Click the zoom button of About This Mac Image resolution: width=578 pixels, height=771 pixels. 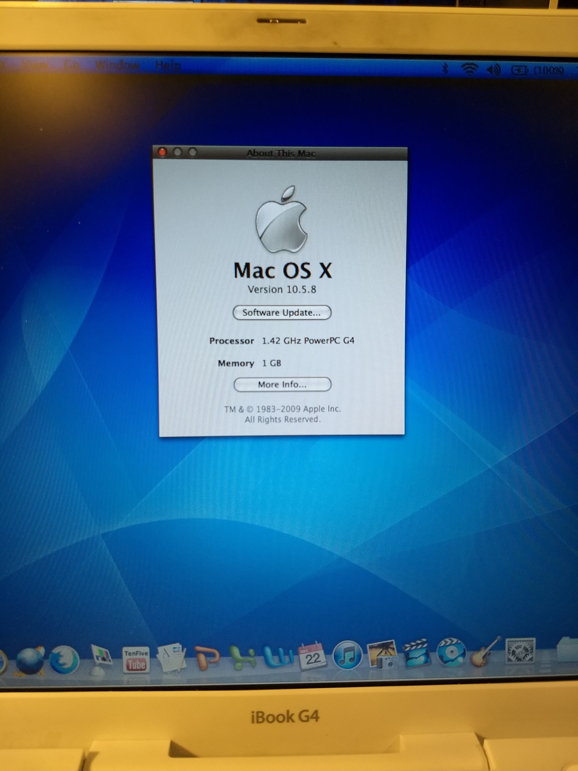coord(193,152)
